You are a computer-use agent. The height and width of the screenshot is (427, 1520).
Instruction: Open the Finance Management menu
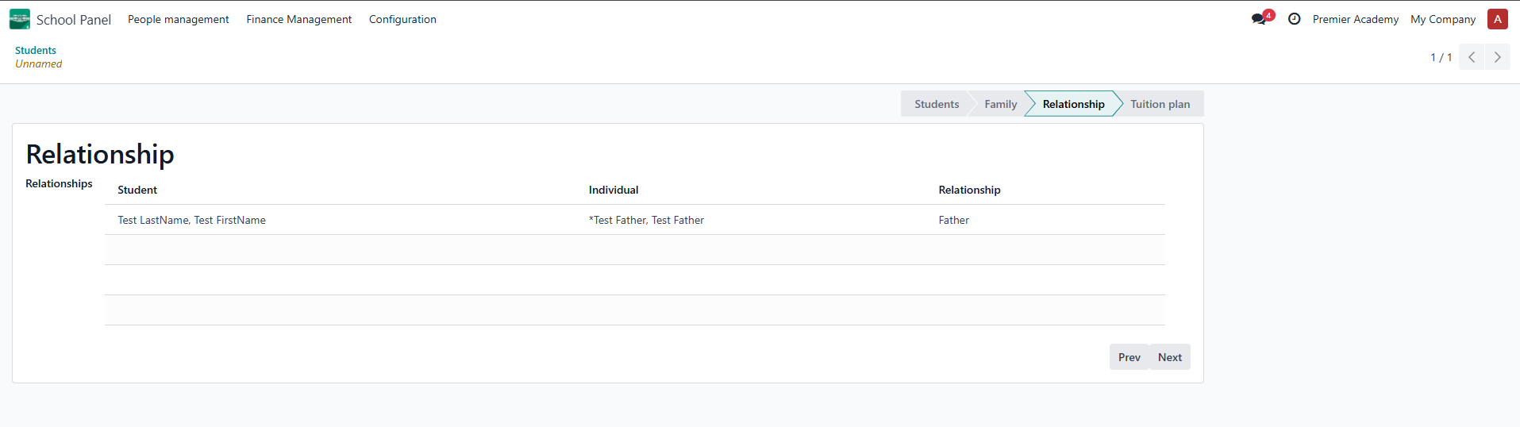pos(298,19)
